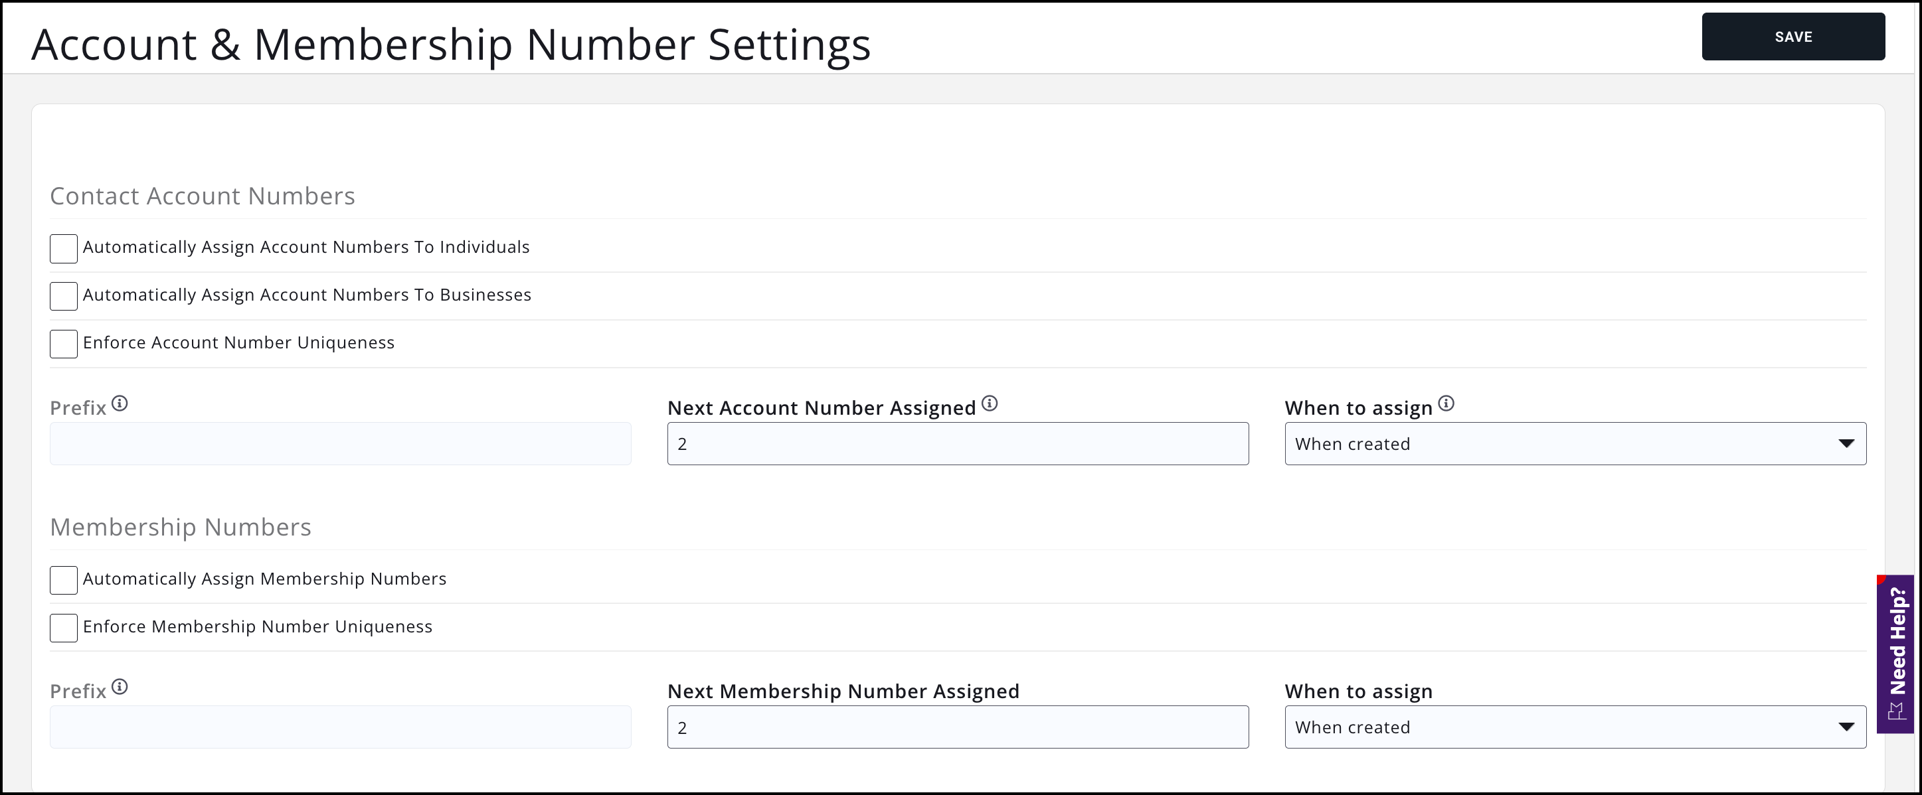Enable Automatically Assign Account Numbers To Individuals
The width and height of the screenshot is (1922, 795).
[x=63, y=248]
